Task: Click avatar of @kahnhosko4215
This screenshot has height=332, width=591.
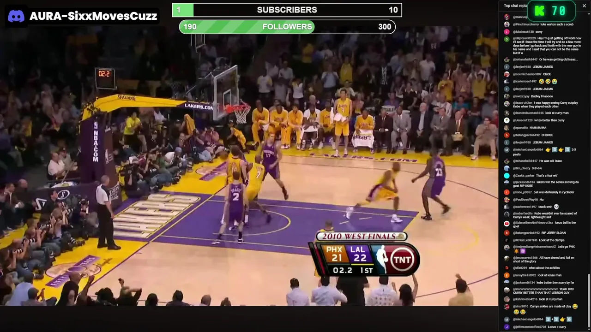Action: [507, 299]
